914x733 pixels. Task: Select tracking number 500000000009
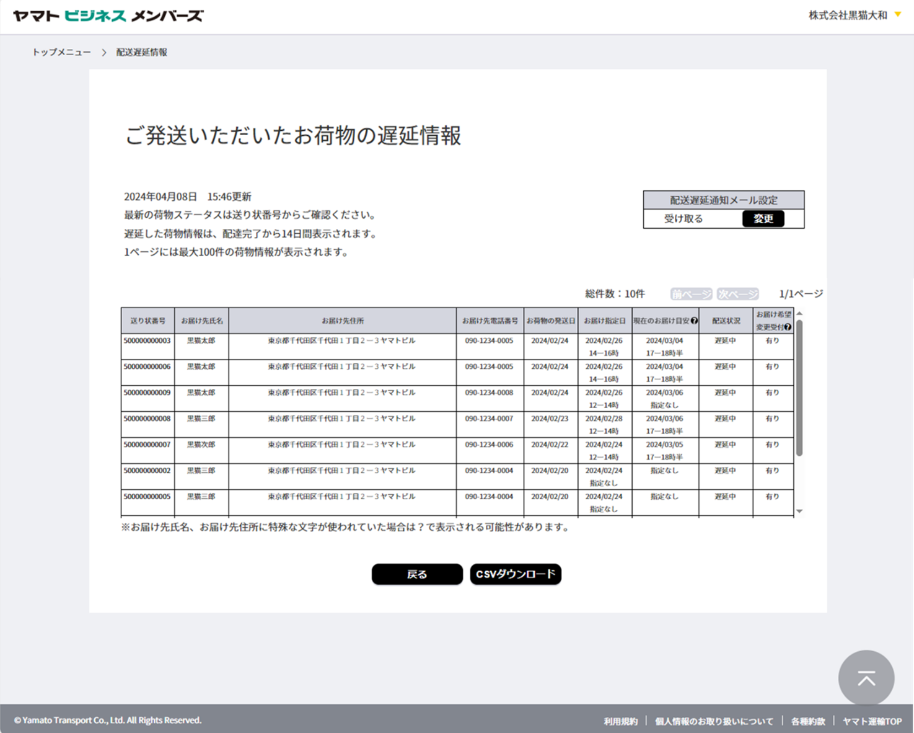pos(147,393)
